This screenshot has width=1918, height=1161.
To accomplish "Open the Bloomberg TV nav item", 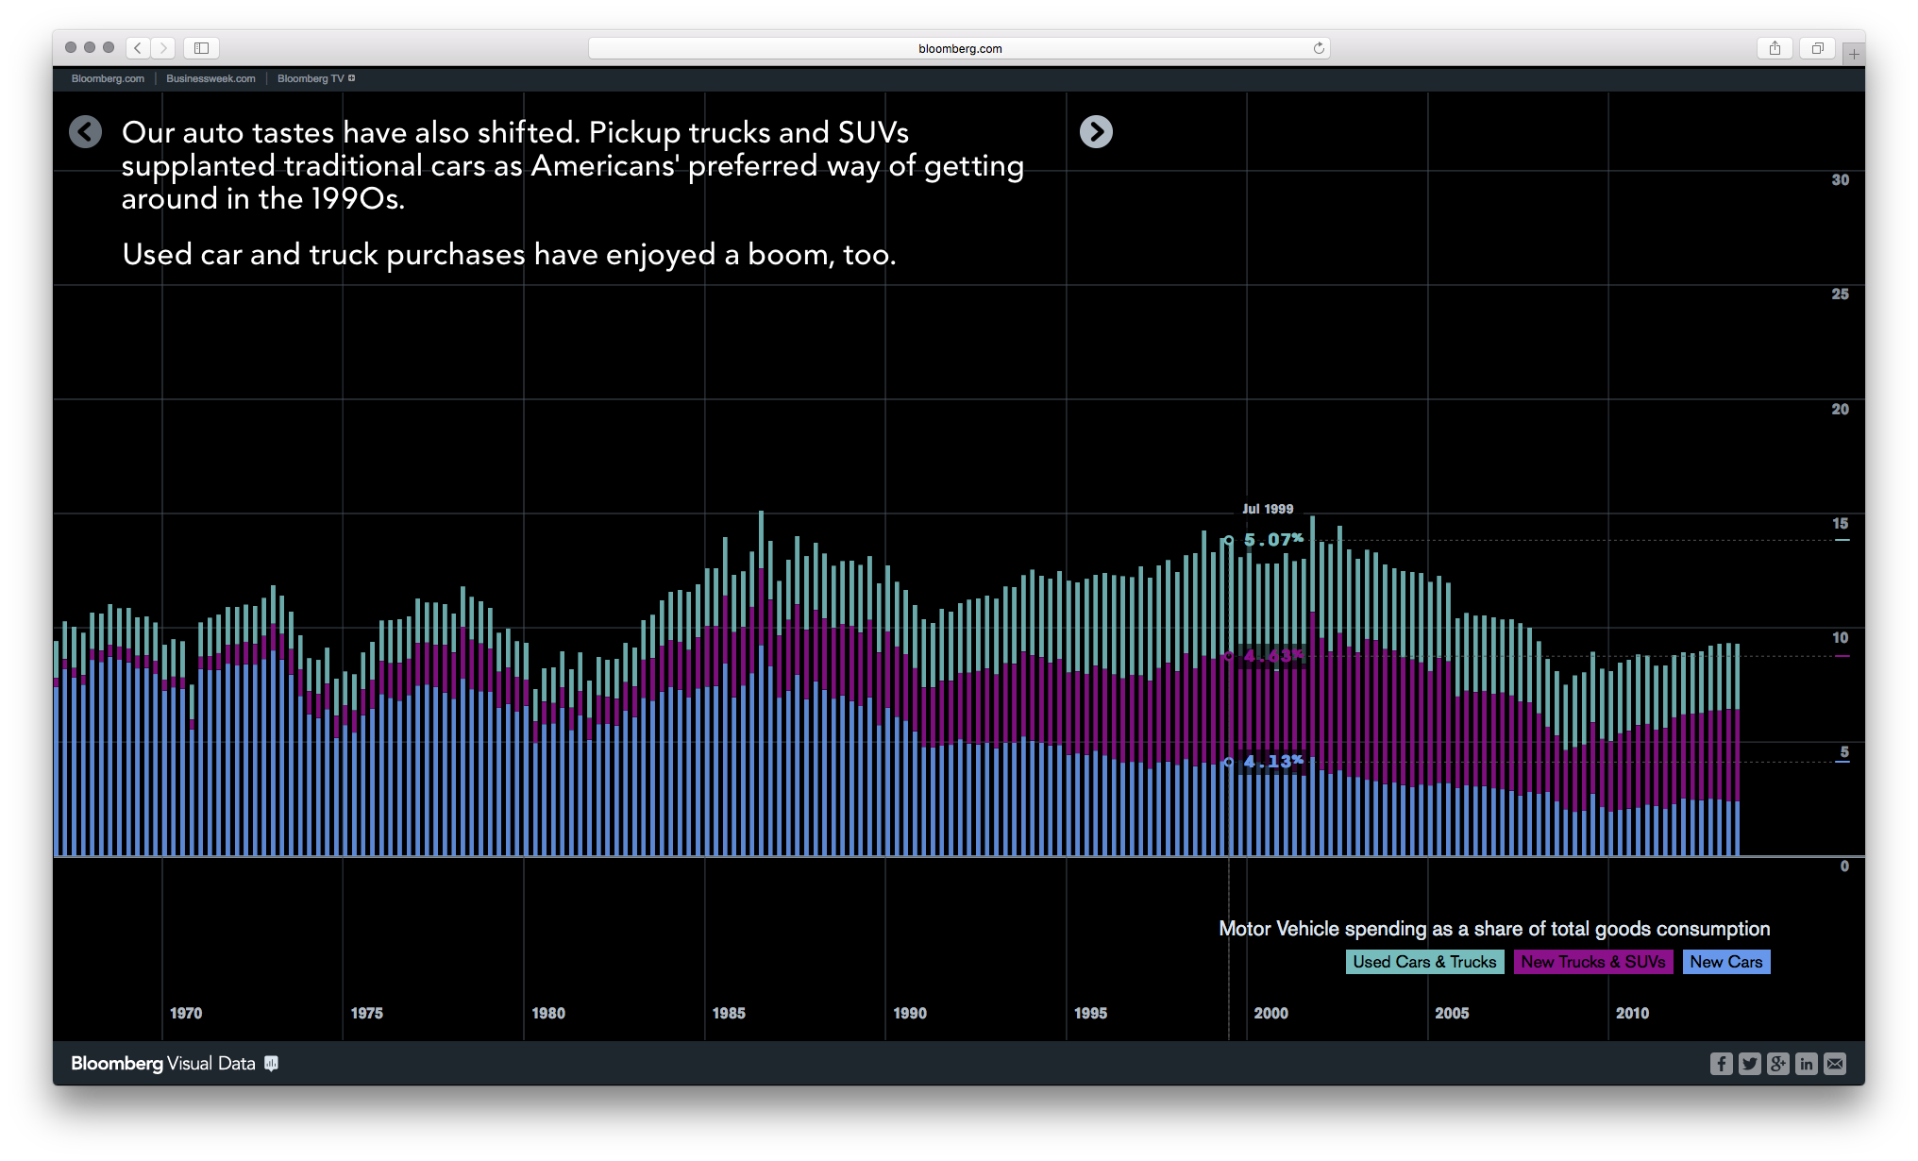I will click(x=311, y=78).
